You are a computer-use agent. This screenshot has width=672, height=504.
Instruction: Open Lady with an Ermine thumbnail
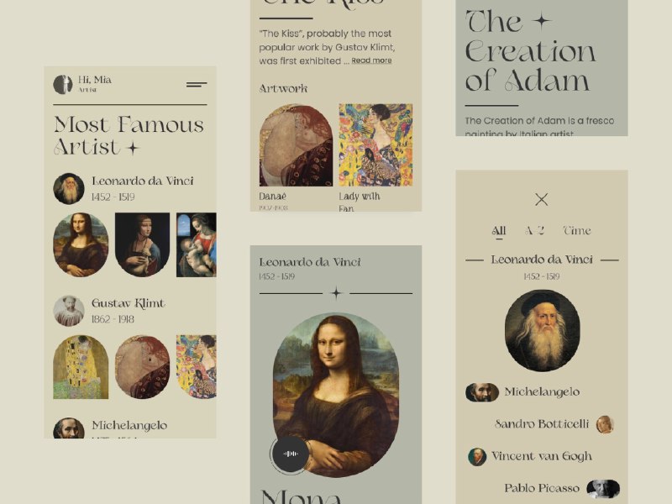click(x=142, y=244)
